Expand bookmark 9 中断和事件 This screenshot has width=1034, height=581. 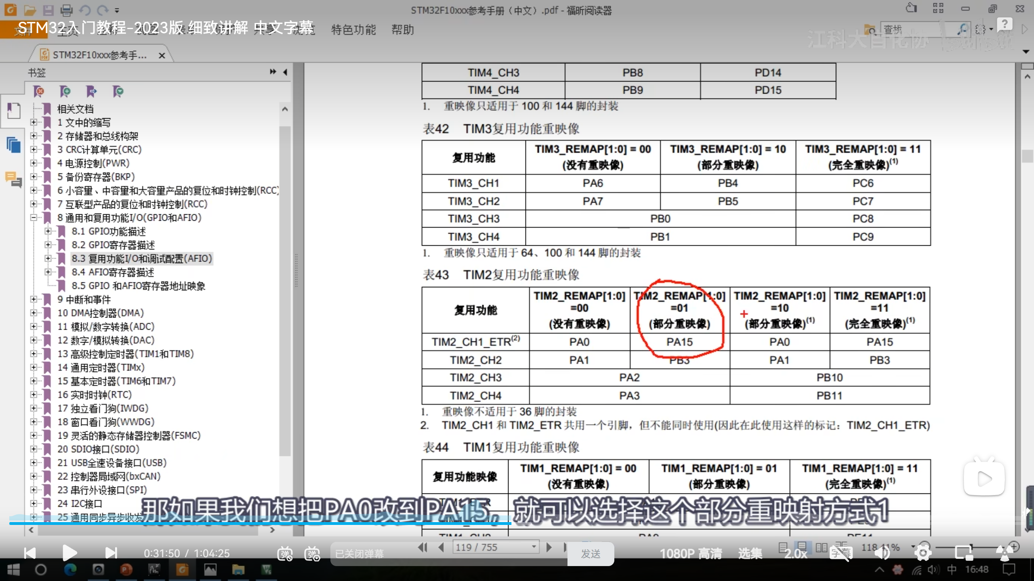[x=34, y=299]
